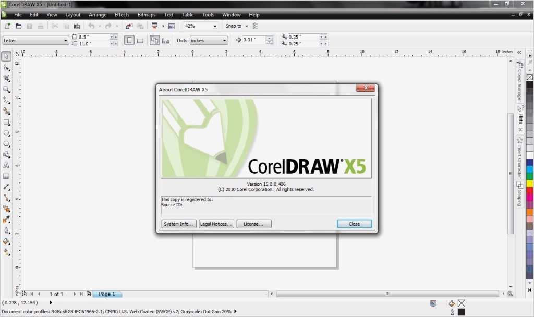Select the Rectangle tool

[7, 123]
